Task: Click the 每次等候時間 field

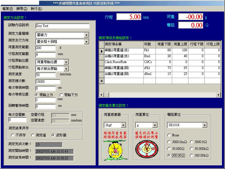Action: (46, 88)
